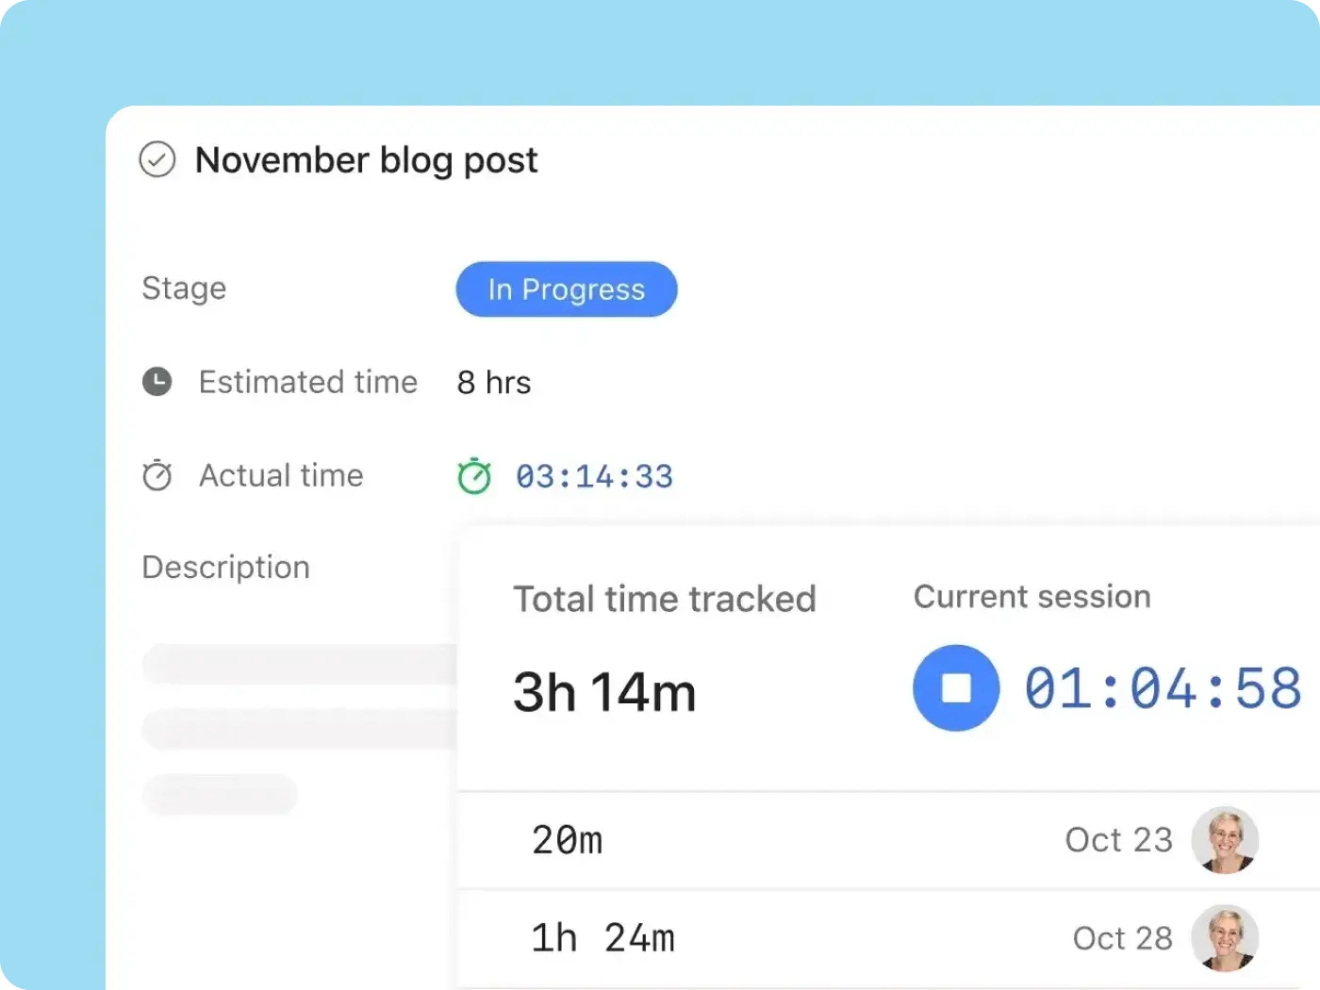The image size is (1320, 990).
Task: Mark November blog post task complete
Action: coord(157,159)
